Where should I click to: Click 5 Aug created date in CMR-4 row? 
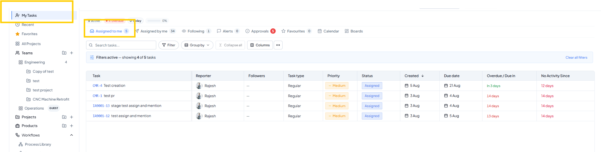pos(412,86)
